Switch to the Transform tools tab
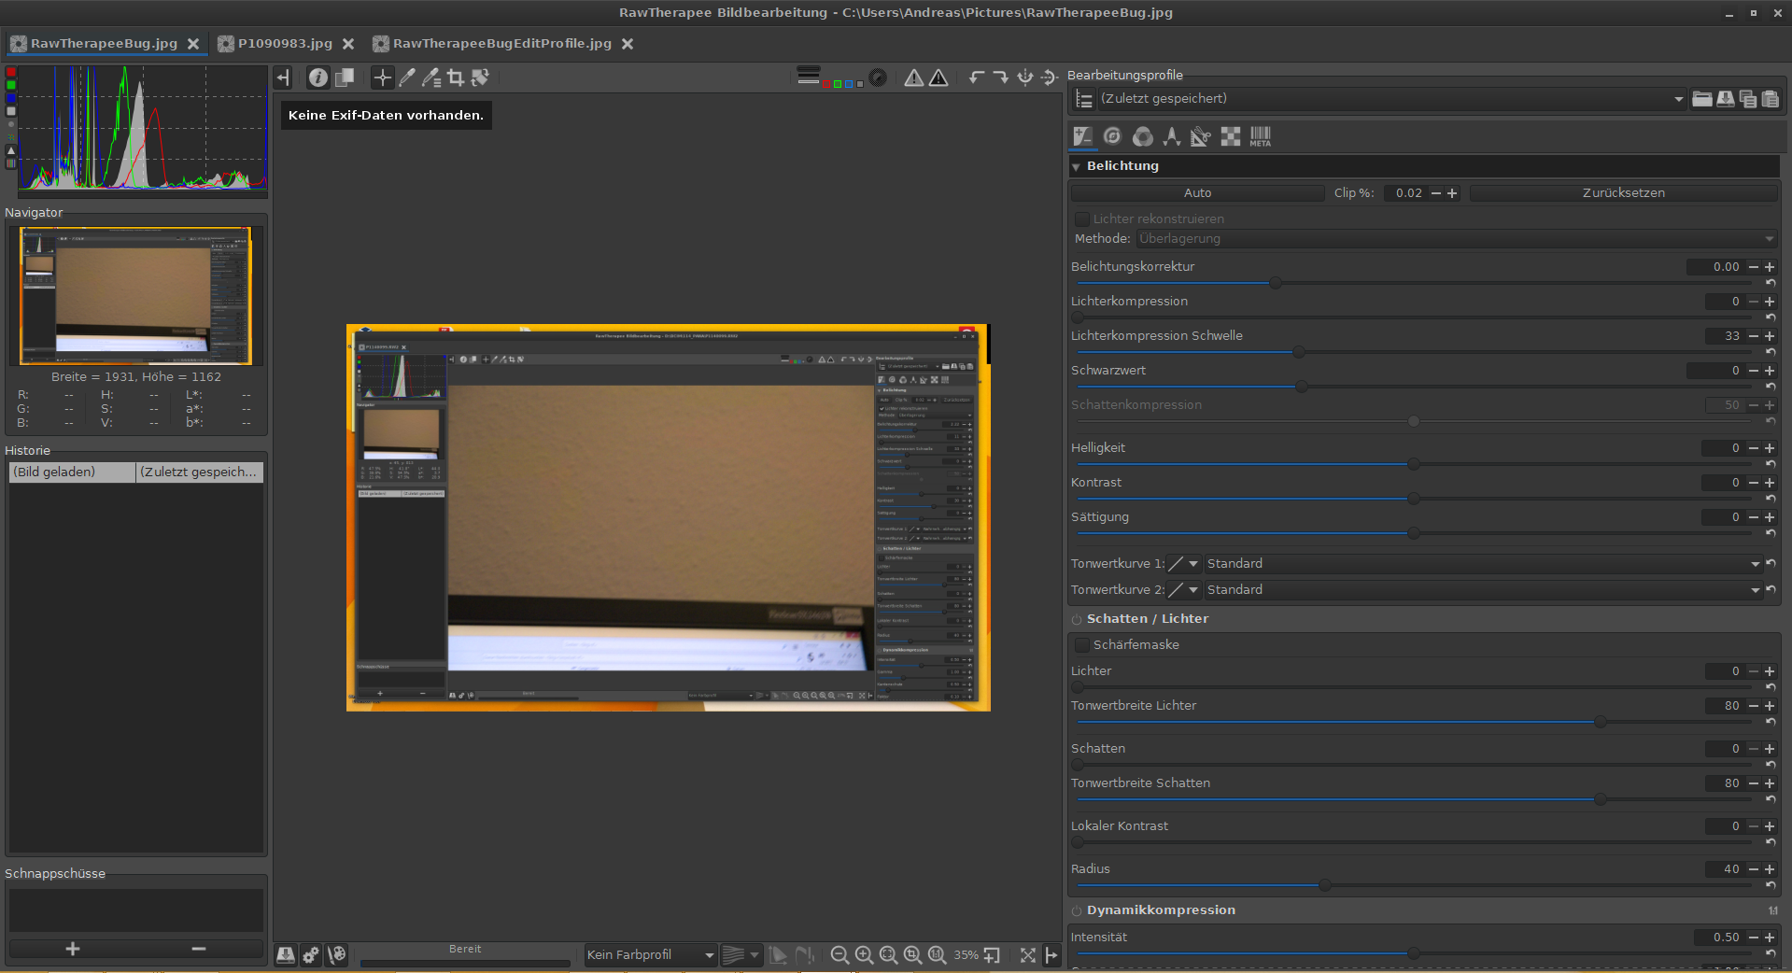This screenshot has width=1792, height=973. point(1201,136)
